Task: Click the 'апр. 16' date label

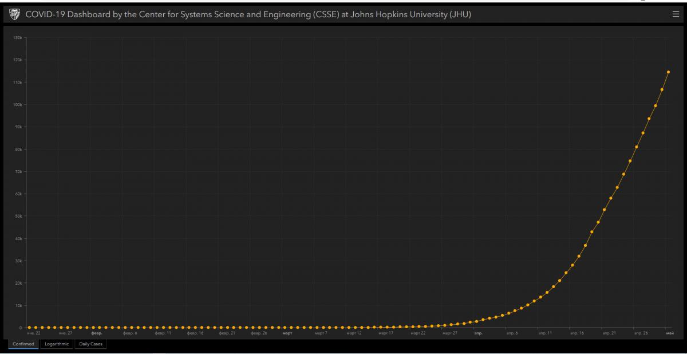Action: click(577, 333)
